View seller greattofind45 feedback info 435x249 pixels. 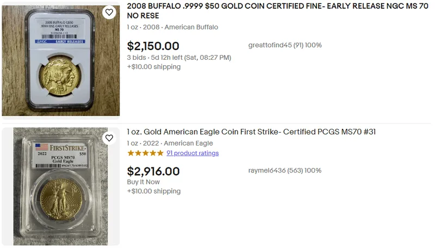tap(285, 45)
